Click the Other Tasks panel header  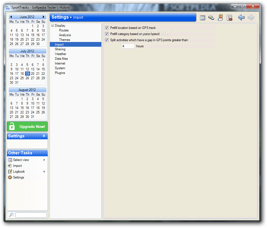pos(27,153)
